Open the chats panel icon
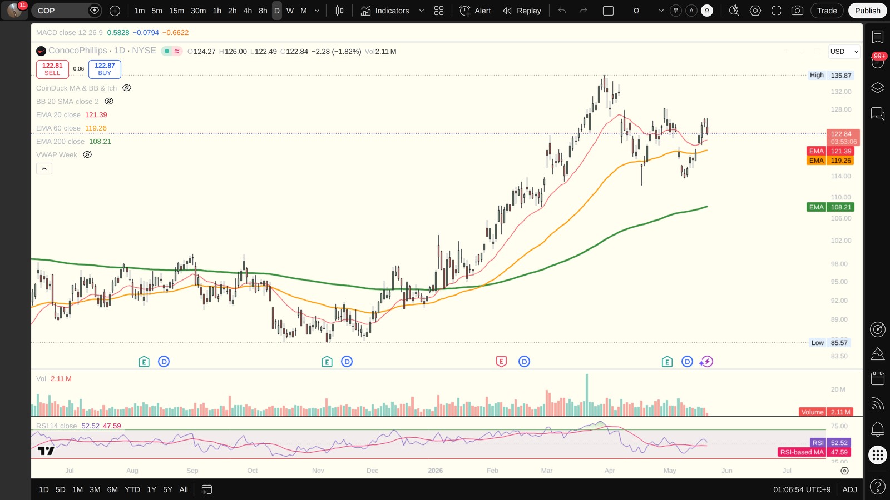Viewport: 890px width, 500px height. coord(878,114)
